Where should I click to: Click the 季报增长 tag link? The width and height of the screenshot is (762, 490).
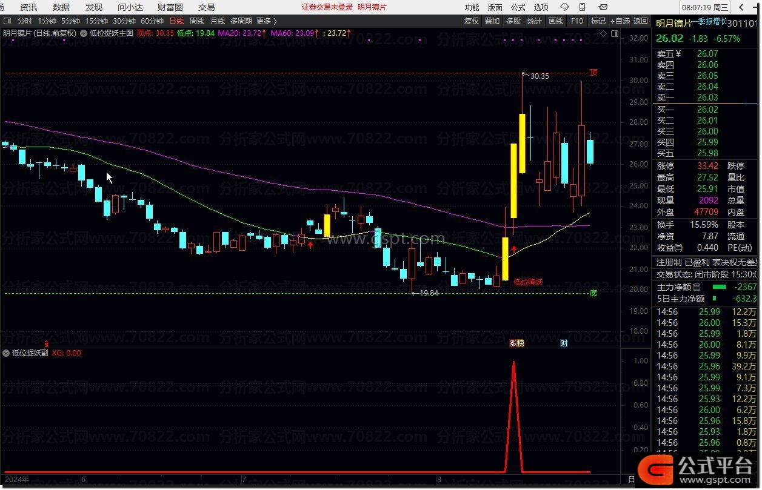pyautogui.click(x=711, y=21)
